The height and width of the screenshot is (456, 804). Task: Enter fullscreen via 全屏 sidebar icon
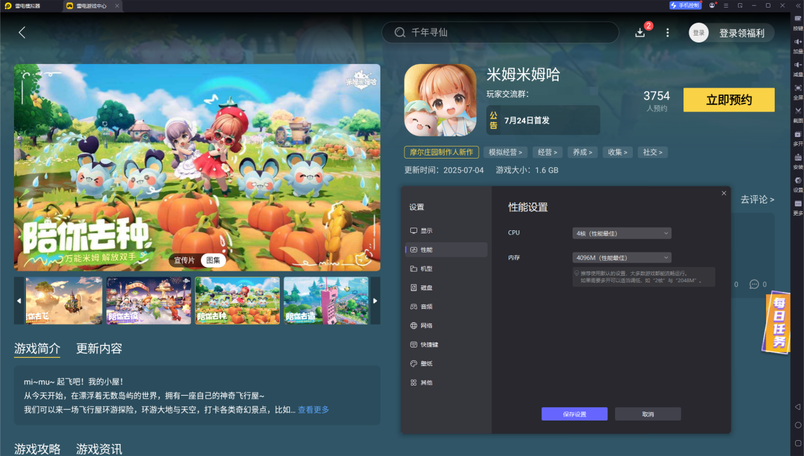click(798, 91)
